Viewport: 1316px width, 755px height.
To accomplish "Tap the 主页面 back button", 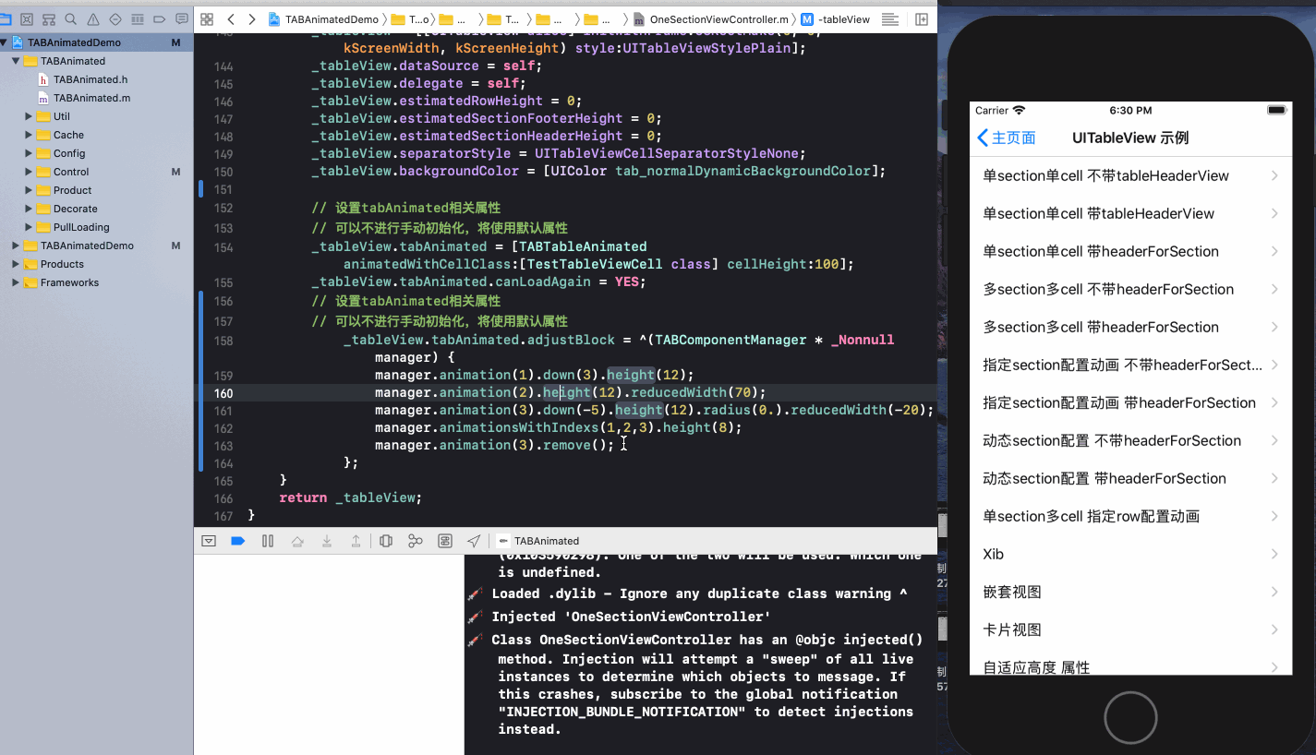I will 1006,138.
